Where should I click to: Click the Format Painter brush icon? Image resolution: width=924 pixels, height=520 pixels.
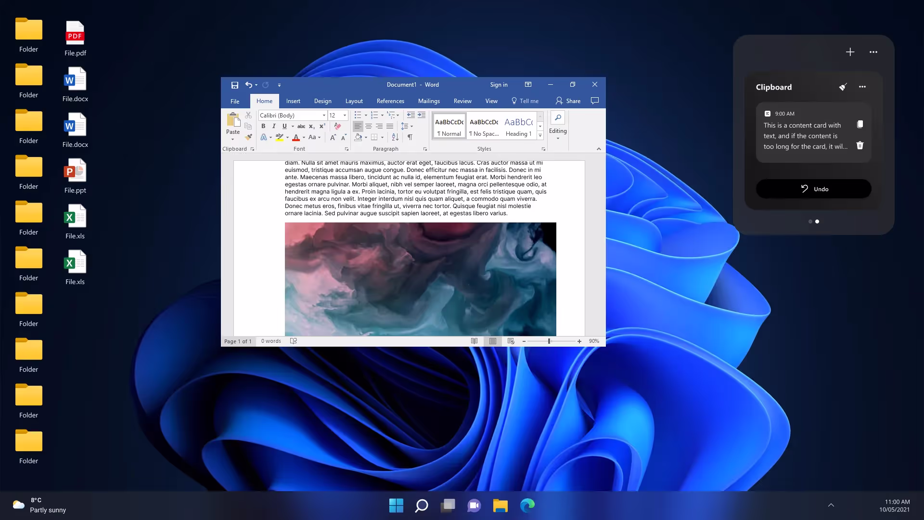point(248,137)
